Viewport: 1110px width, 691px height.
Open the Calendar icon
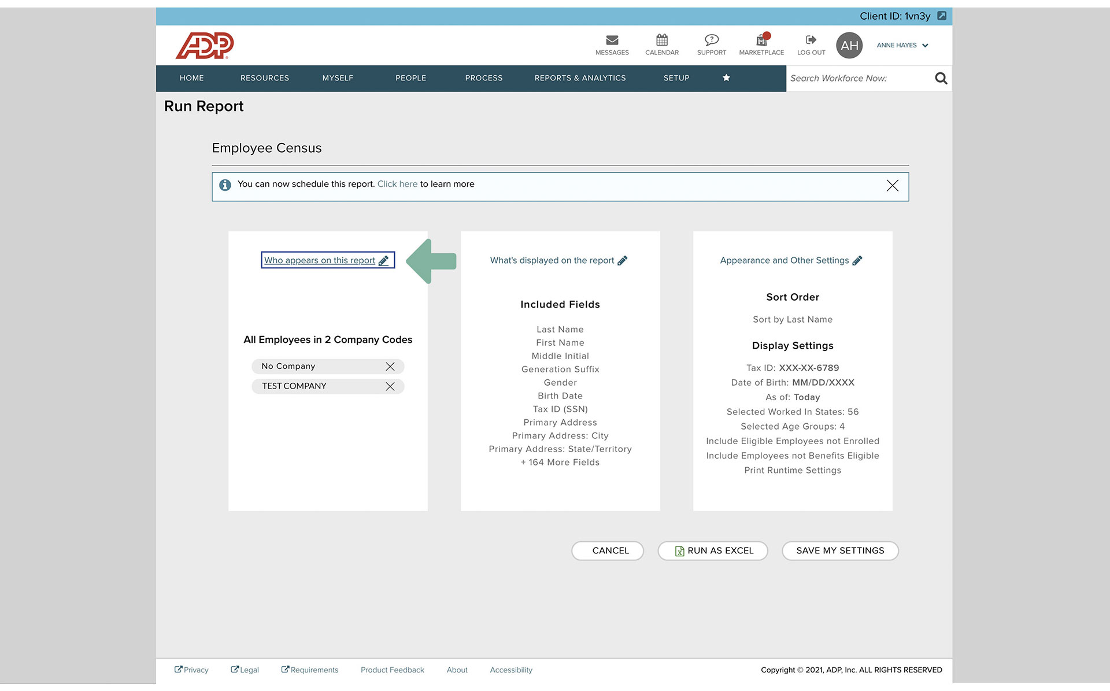point(662,40)
